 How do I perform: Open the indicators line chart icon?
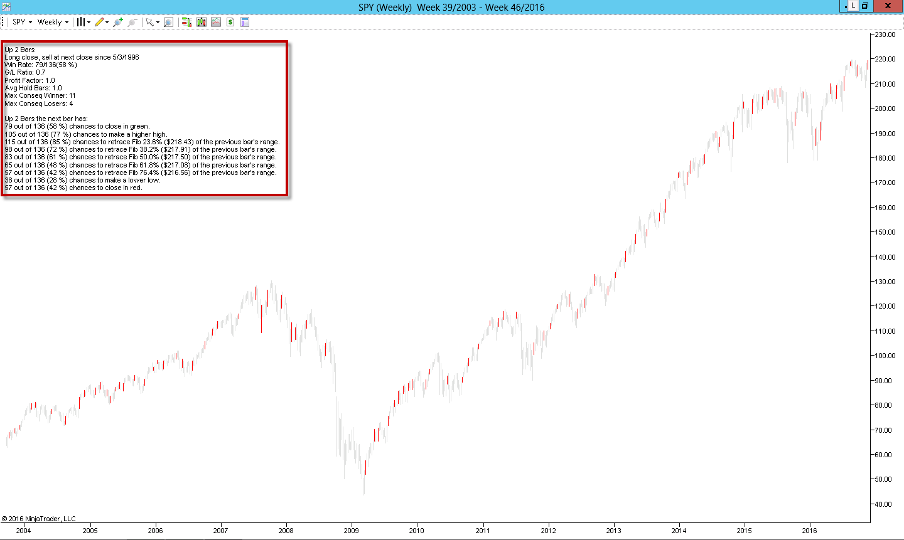(x=216, y=22)
